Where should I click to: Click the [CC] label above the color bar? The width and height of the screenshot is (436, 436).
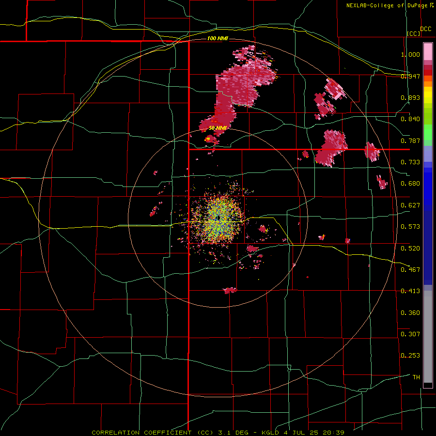click(x=414, y=33)
